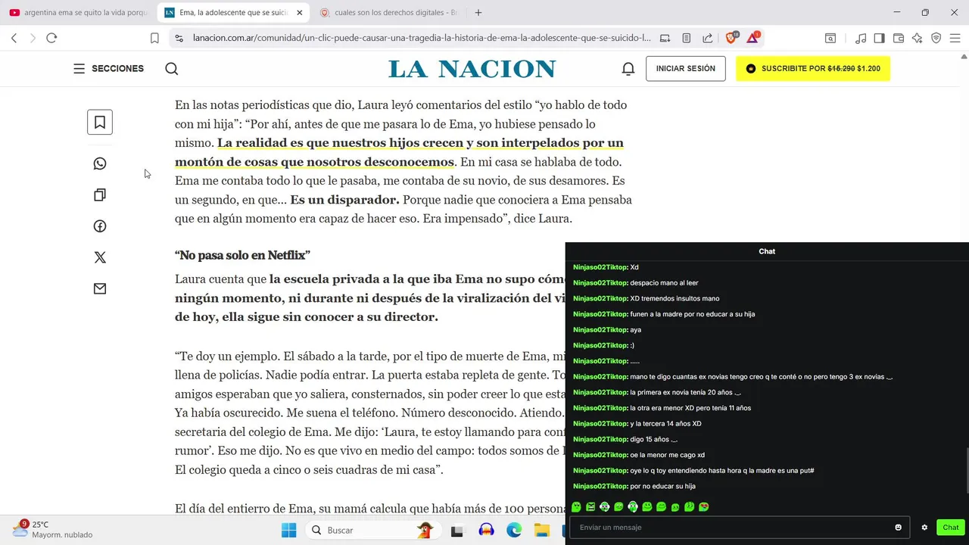This screenshot has width=969, height=545.
Task: Pick the first green blob emote
Action: point(577,507)
